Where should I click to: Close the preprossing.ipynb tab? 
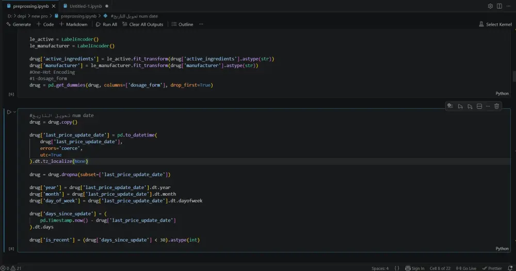click(54, 6)
